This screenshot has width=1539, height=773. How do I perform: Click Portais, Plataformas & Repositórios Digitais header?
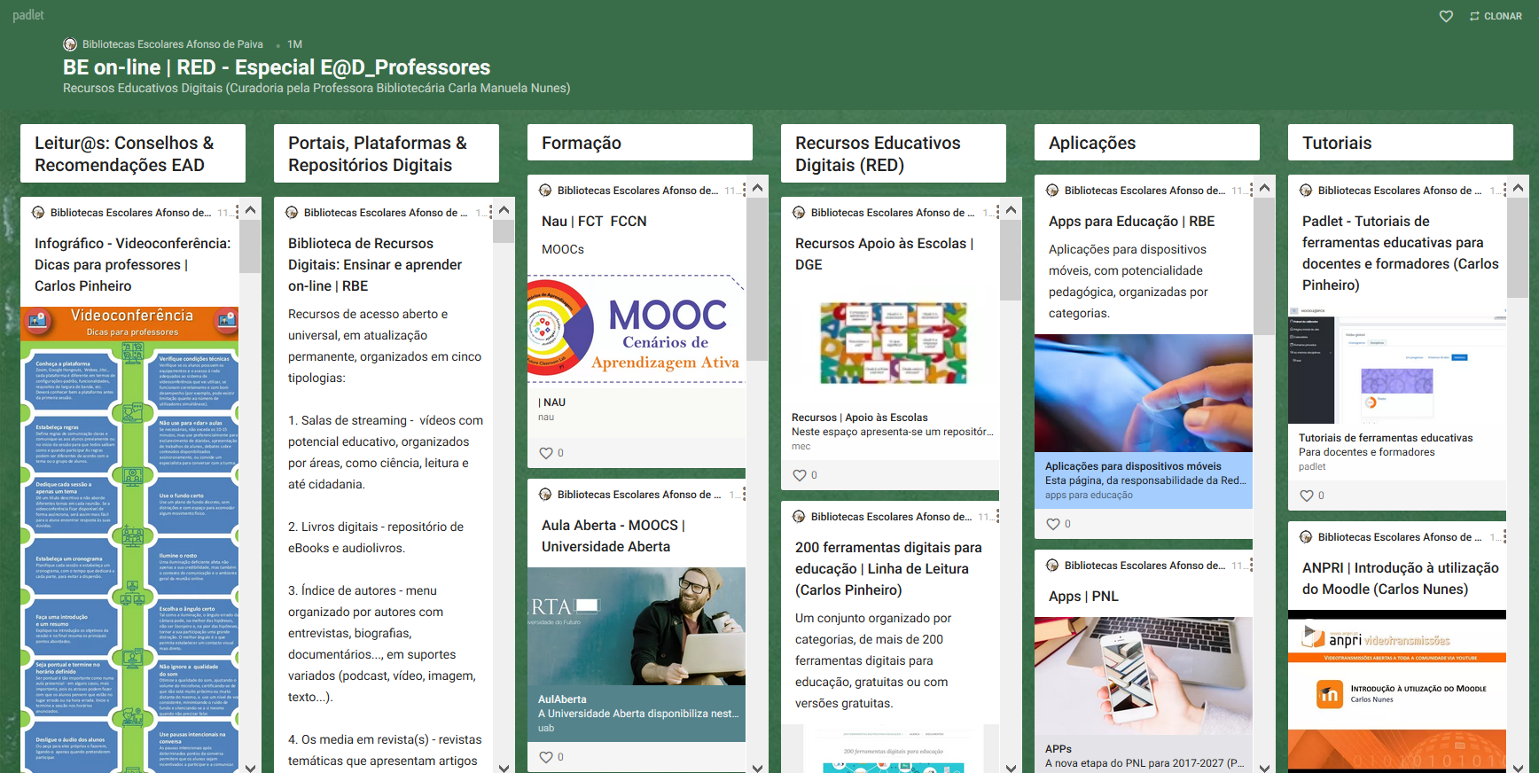tap(387, 153)
